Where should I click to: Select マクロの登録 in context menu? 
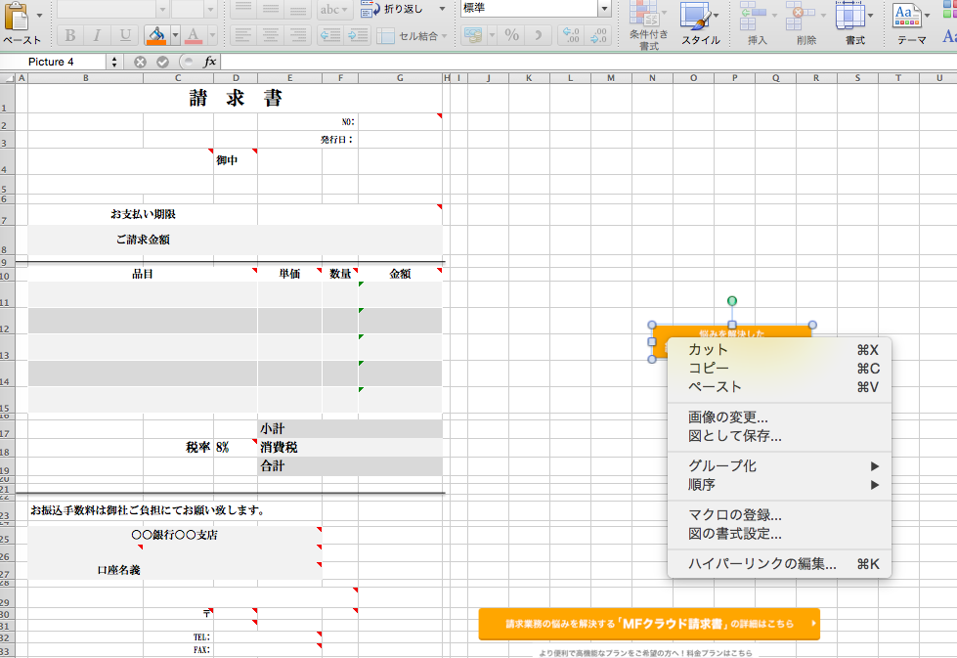735,515
